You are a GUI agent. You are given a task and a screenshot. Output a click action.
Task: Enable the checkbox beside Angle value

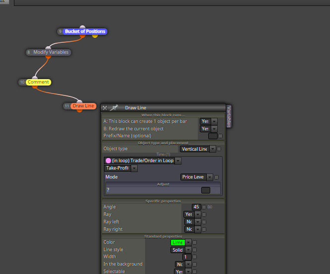pyautogui.click(x=204, y=207)
